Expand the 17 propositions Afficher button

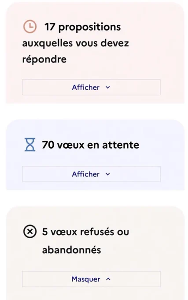91,87
